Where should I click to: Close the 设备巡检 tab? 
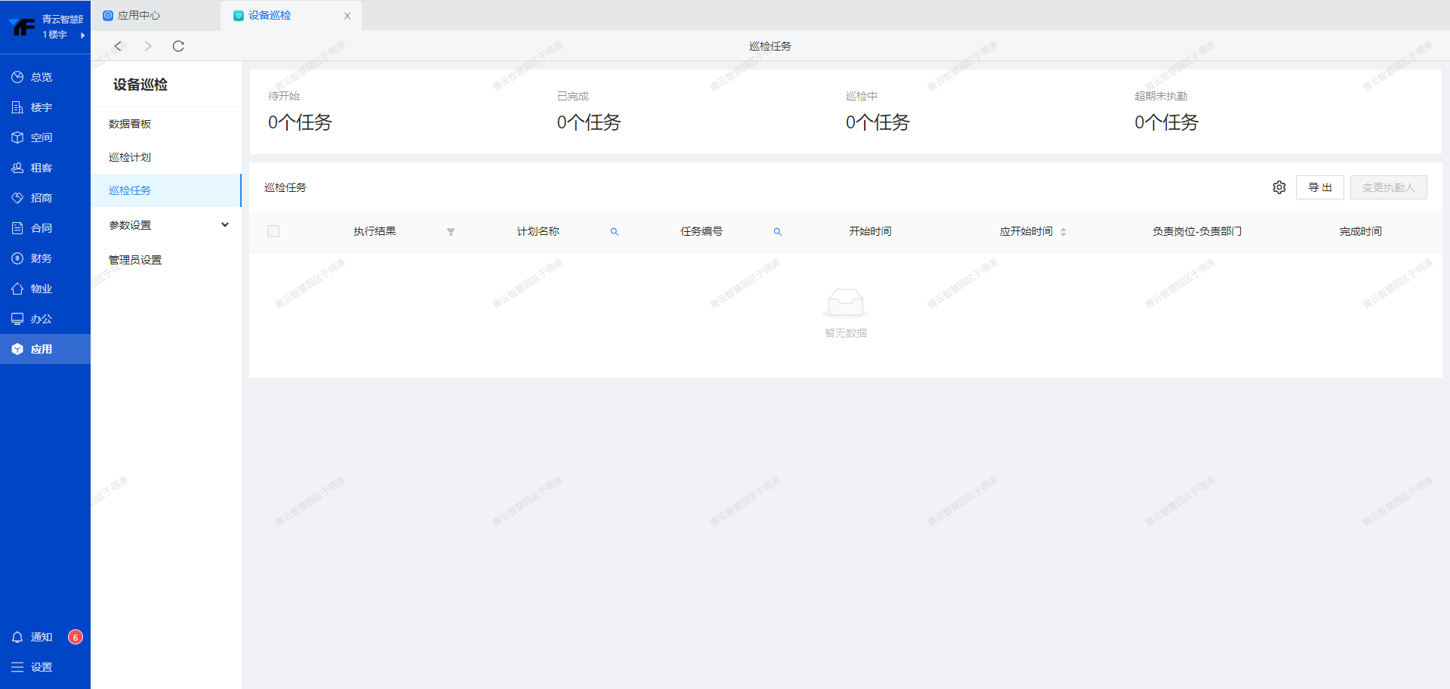(x=347, y=16)
